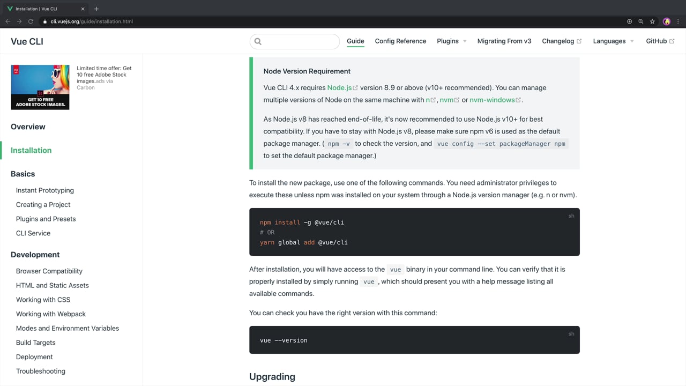Open the Guide nav item
Image resolution: width=686 pixels, height=386 pixels.
pos(355,41)
